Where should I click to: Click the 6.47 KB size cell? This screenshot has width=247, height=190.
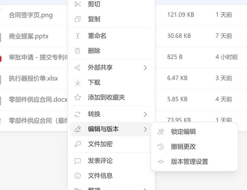point(177,78)
